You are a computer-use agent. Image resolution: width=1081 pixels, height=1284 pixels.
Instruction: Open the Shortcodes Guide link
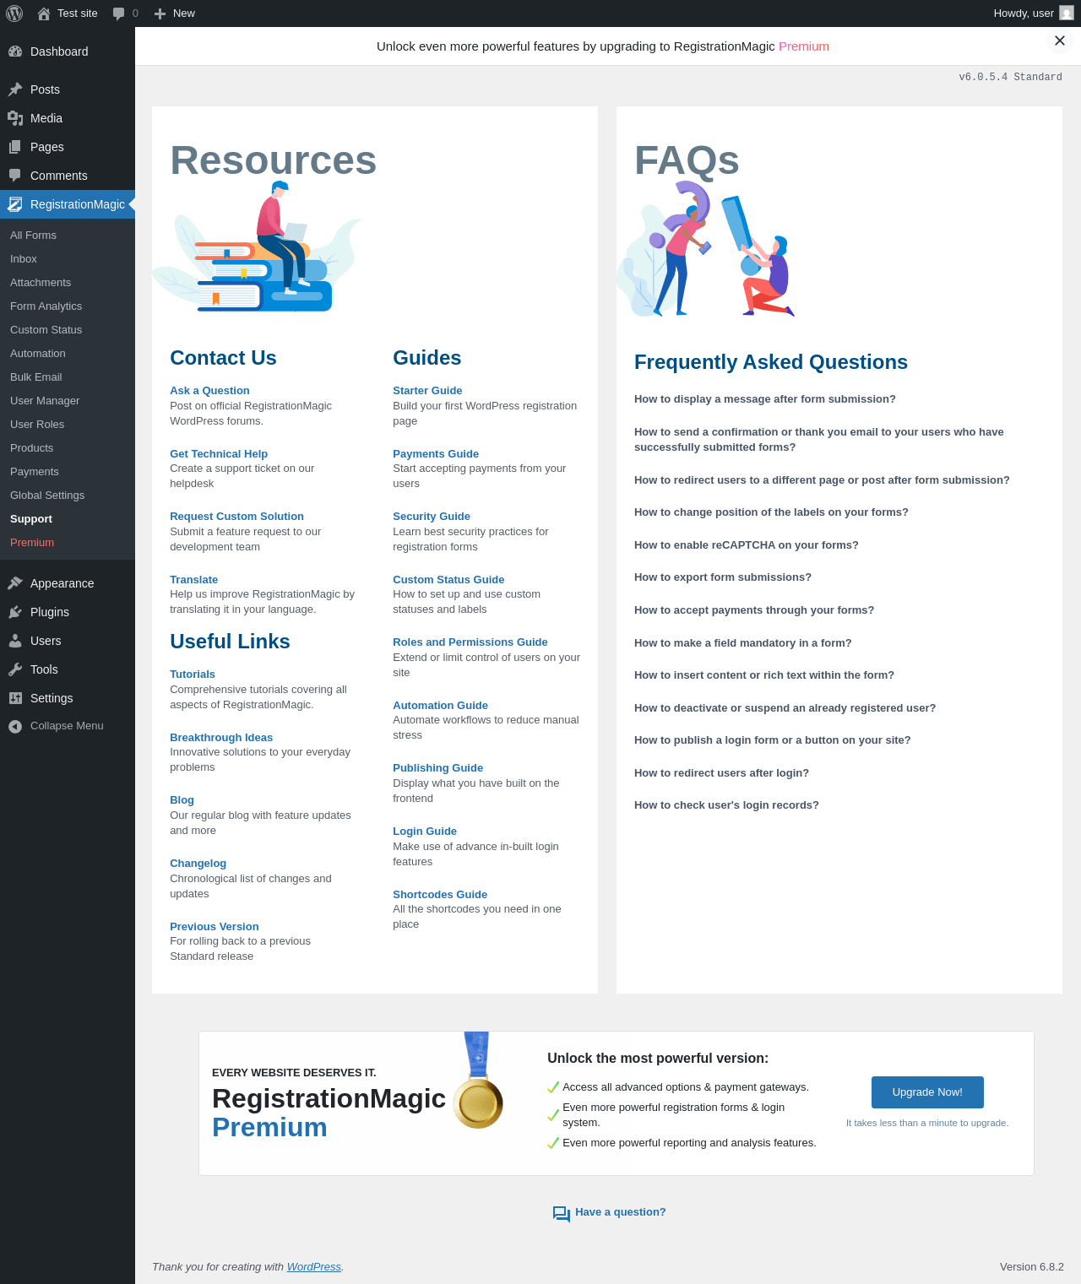pyautogui.click(x=440, y=895)
